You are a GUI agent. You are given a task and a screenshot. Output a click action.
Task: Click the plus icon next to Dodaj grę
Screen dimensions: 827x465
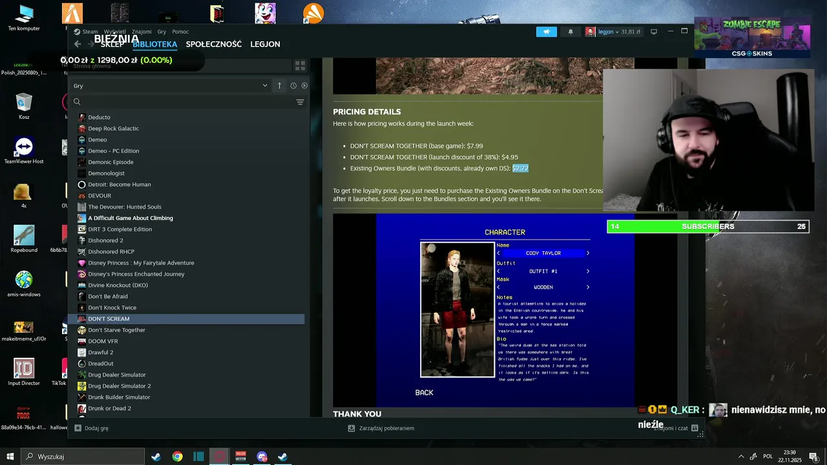click(x=78, y=428)
